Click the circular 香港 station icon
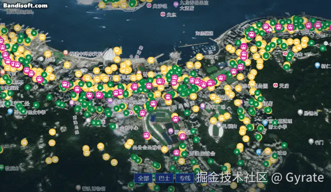 tap(41, 59)
